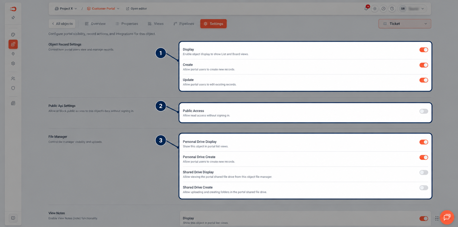This screenshot has height=227, width=458.
Task: Toggle the light theme sun icon
Action: pos(375,8)
